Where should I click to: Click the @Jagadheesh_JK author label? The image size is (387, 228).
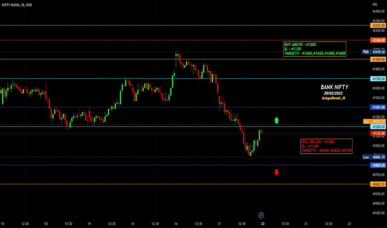click(x=333, y=98)
